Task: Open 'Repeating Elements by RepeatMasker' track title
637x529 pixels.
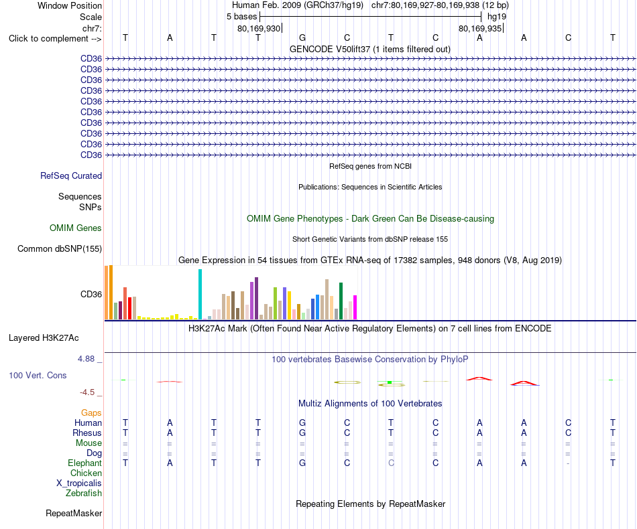Action: [x=370, y=504]
